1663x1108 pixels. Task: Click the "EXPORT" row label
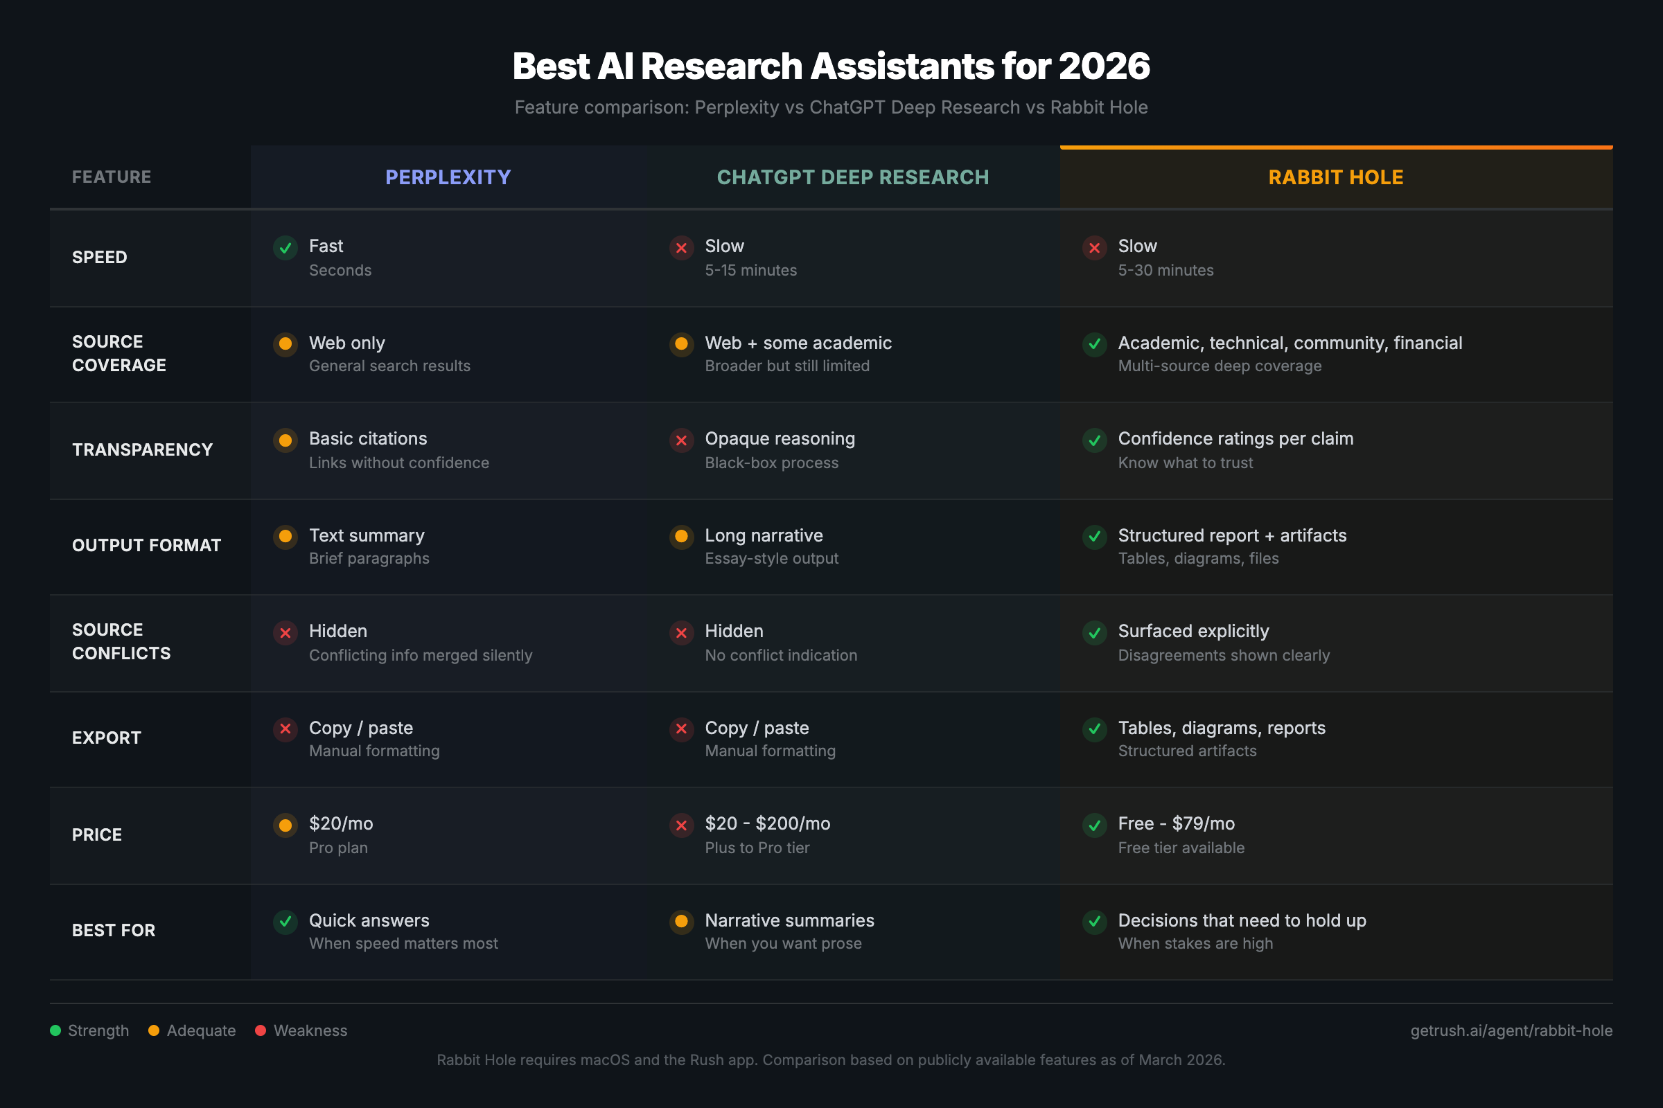[x=107, y=738]
